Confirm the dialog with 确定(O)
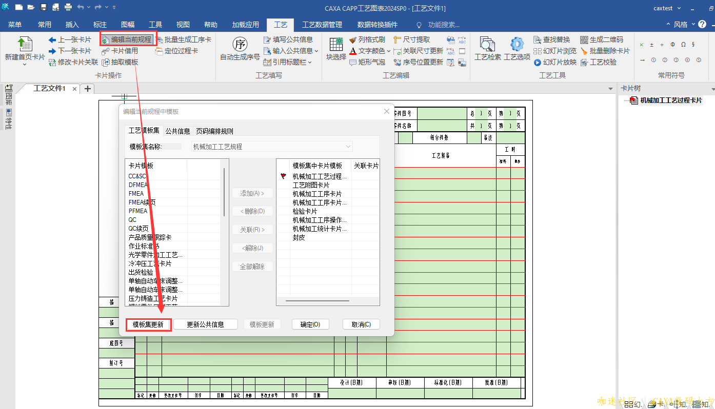This screenshot has width=715, height=409. pyautogui.click(x=310, y=324)
